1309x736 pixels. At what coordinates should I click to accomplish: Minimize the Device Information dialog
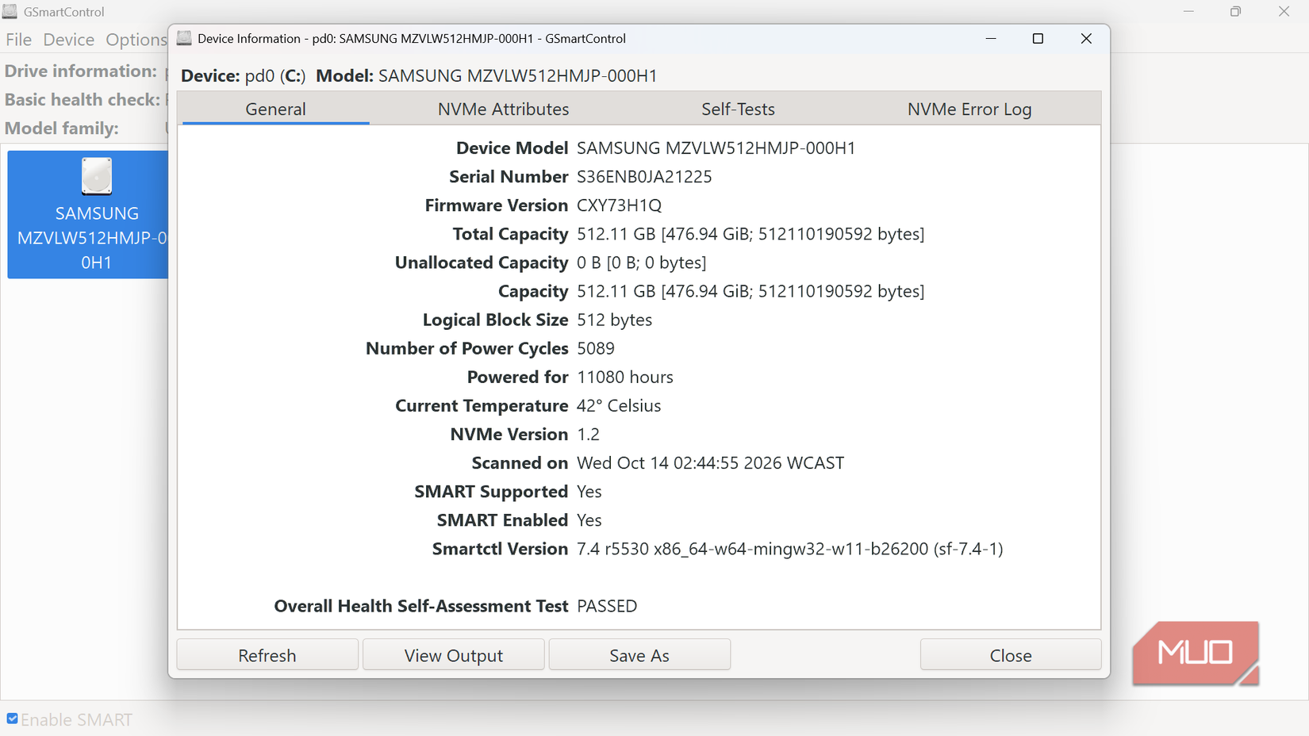coord(991,38)
